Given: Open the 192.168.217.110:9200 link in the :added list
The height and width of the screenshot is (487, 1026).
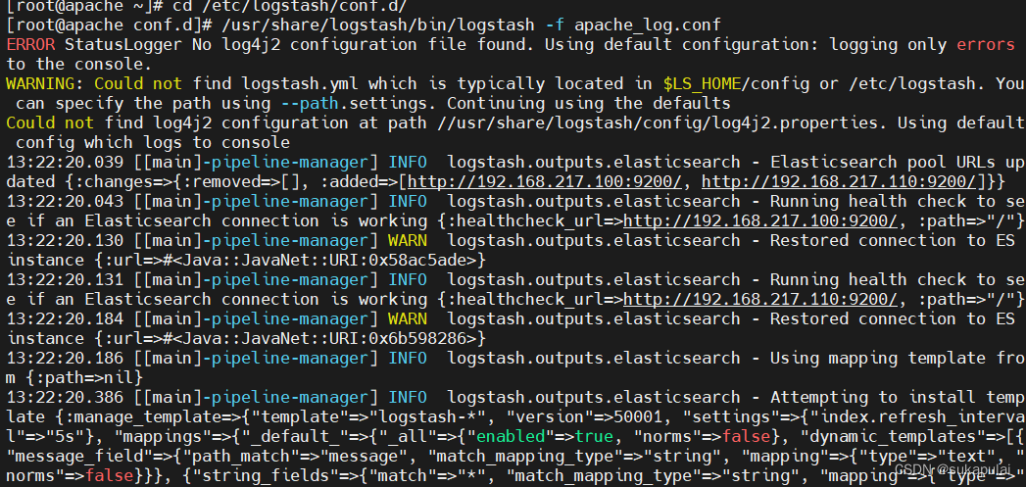Looking at the screenshot, I should point(840,181).
